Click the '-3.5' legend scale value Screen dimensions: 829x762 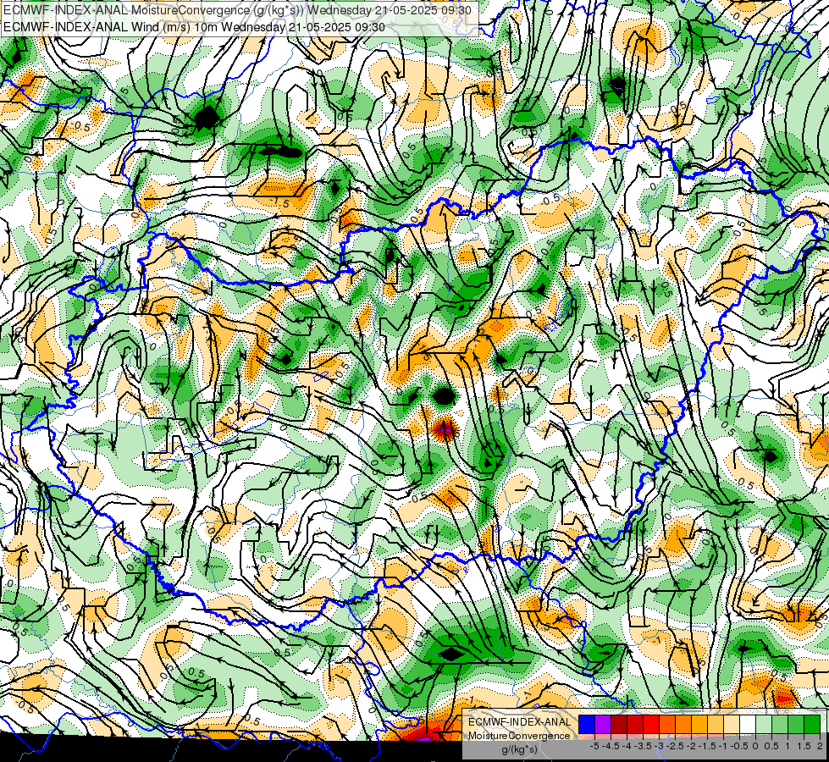(x=643, y=746)
